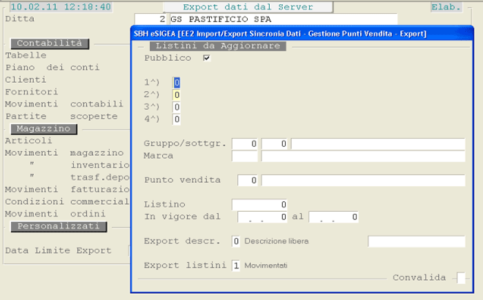The width and height of the screenshot is (483, 300).
Task: Click the Listino number field
Action: tap(259, 204)
